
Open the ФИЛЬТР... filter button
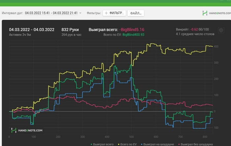[114, 13]
